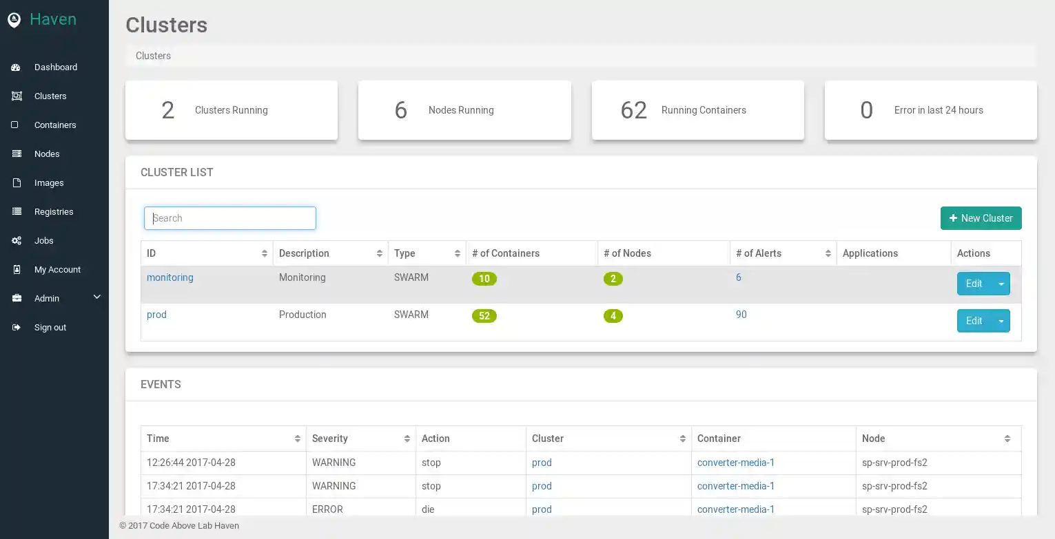Open the monitoring cluster link

[170, 277]
